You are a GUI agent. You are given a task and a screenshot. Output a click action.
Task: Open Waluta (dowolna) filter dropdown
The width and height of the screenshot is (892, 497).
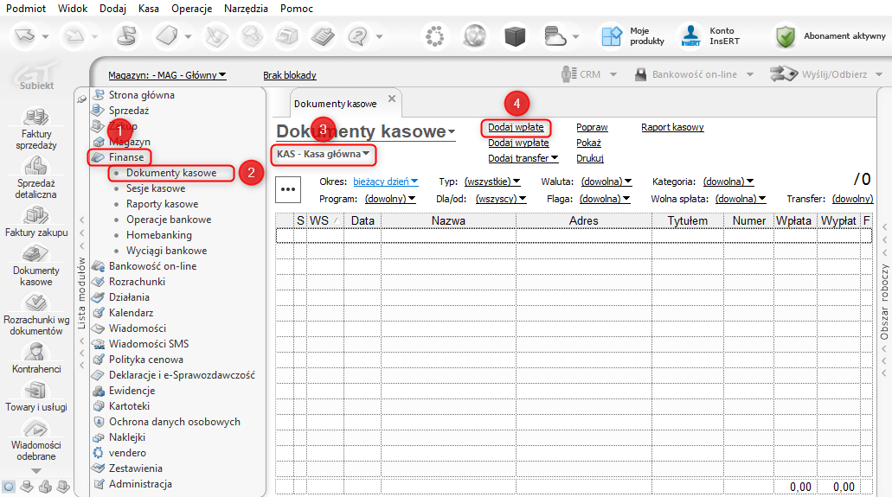(x=606, y=182)
